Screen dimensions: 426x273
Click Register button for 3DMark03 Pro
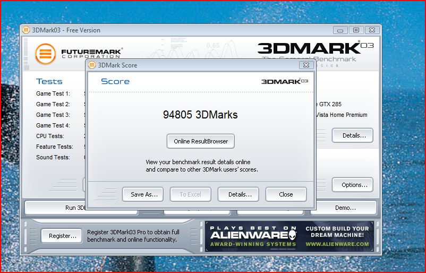pyautogui.click(x=62, y=236)
